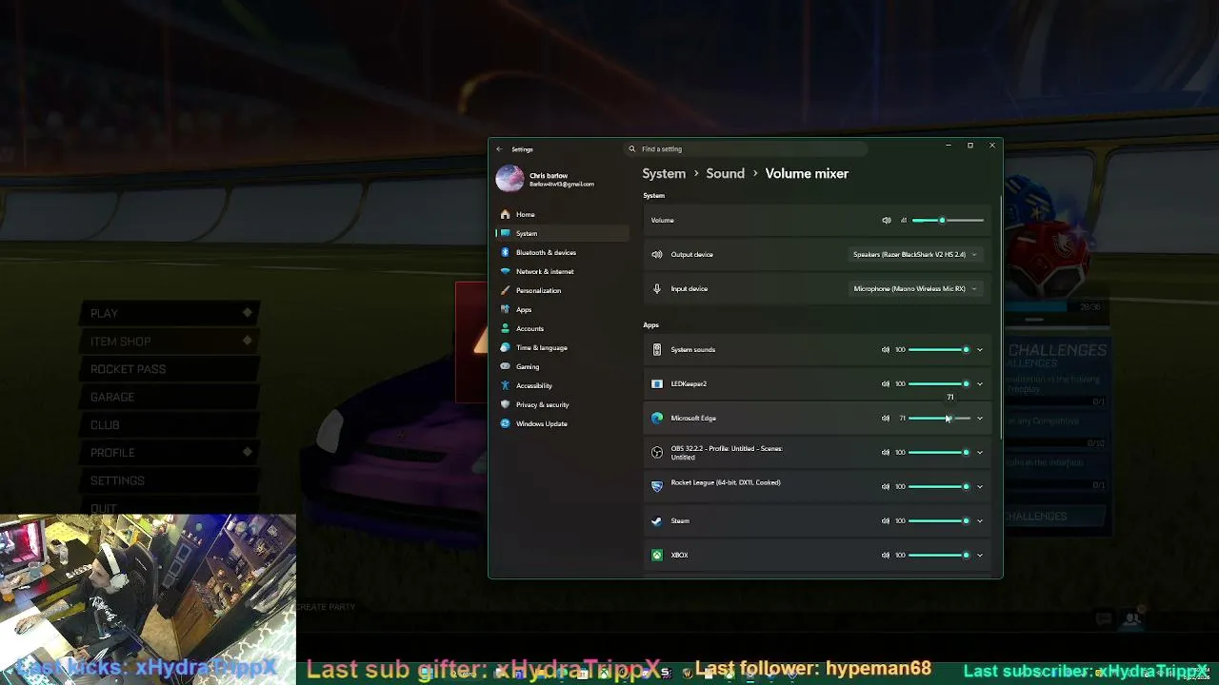This screenshot has width=1219, height=685.
Task: Open Windows Update in the sidebar
Action: [x=562, y=424]
